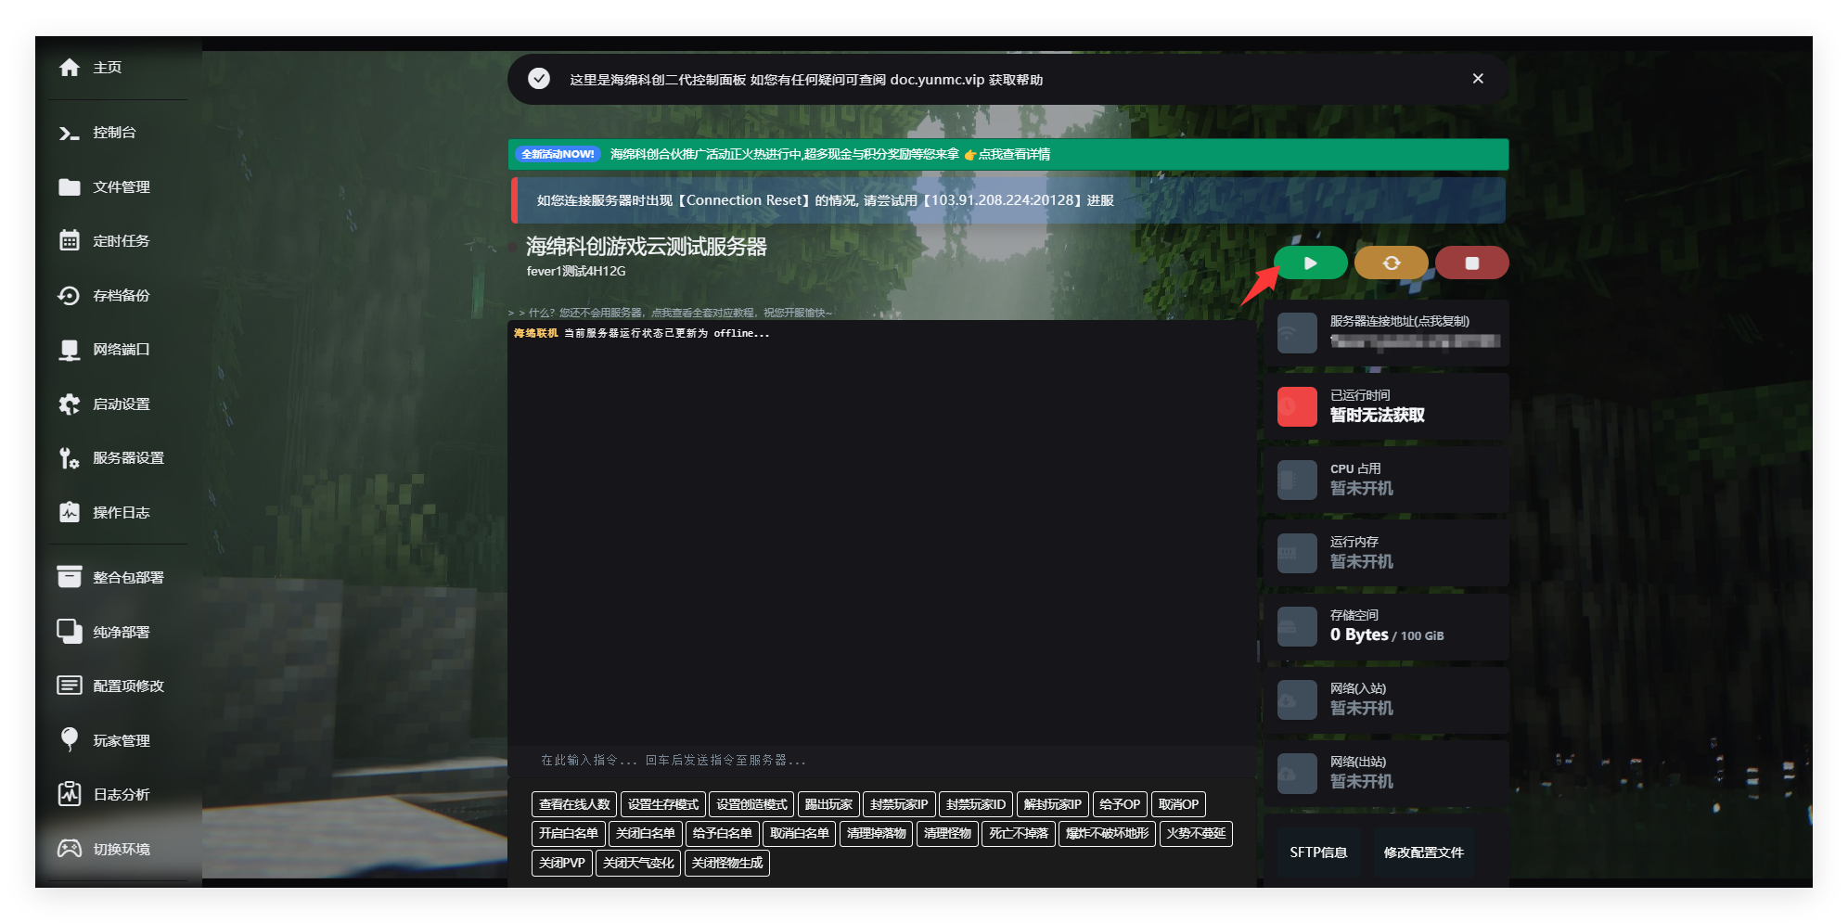
Task: Click the 服务器设置 wrench icon
Action: (70, 458)
